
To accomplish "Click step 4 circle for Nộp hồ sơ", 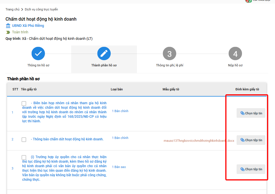I will point(235,54).
